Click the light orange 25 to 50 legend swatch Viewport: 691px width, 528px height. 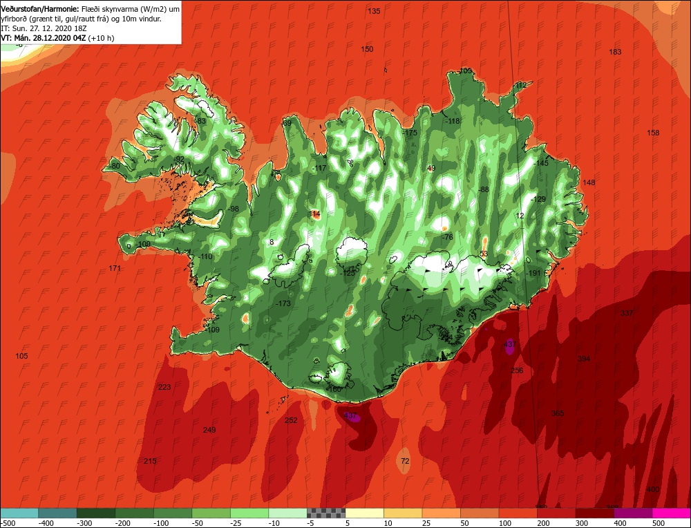[441, 513]
